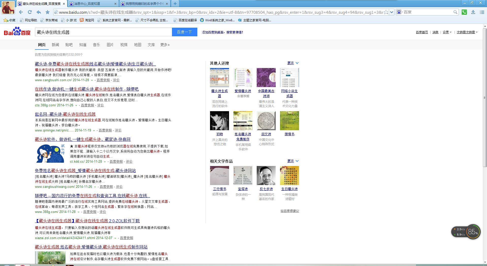Open the 中国最美古诗词 purple thumbnail
This screenshot has height=266, width=487.
point(266,77)
